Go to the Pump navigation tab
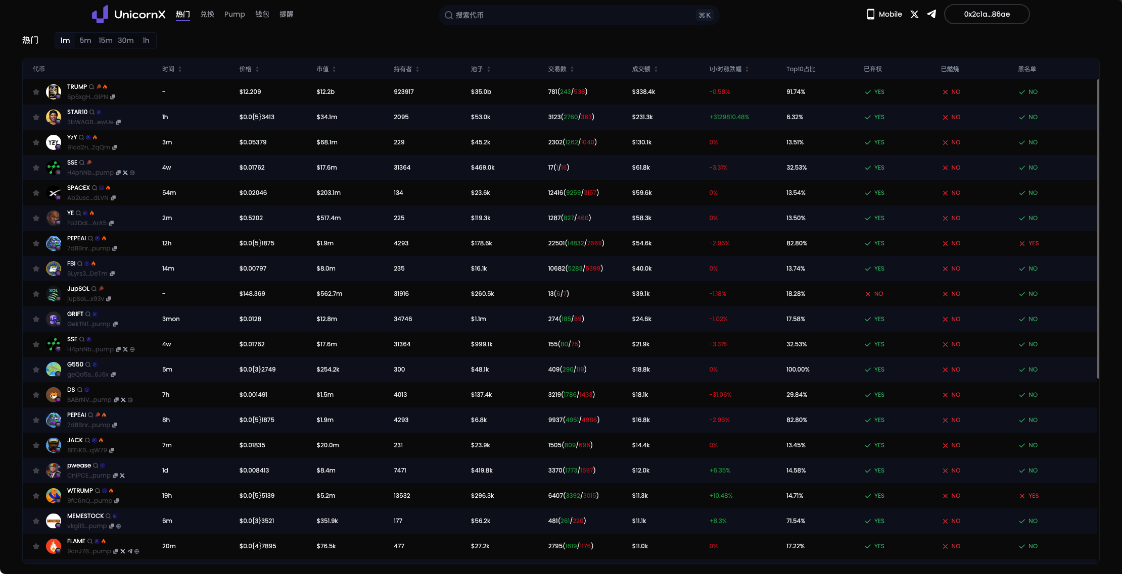This screenshot has height=574, width=1122. click(235, 14)
